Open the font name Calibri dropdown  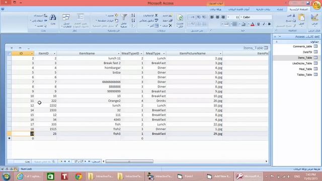[x=242, y=17]
